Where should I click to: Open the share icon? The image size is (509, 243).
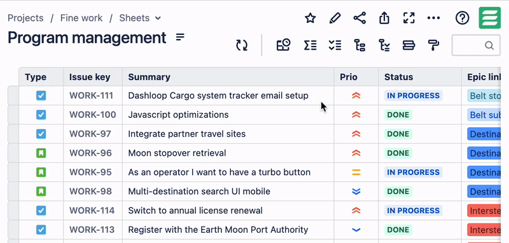click(x=359, y=18)
